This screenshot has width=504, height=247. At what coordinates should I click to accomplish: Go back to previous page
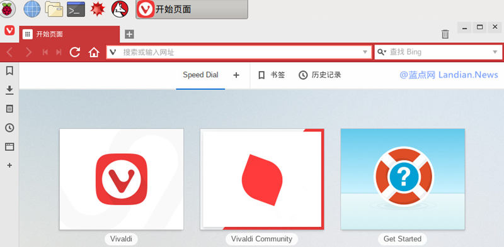coord(9,52)
